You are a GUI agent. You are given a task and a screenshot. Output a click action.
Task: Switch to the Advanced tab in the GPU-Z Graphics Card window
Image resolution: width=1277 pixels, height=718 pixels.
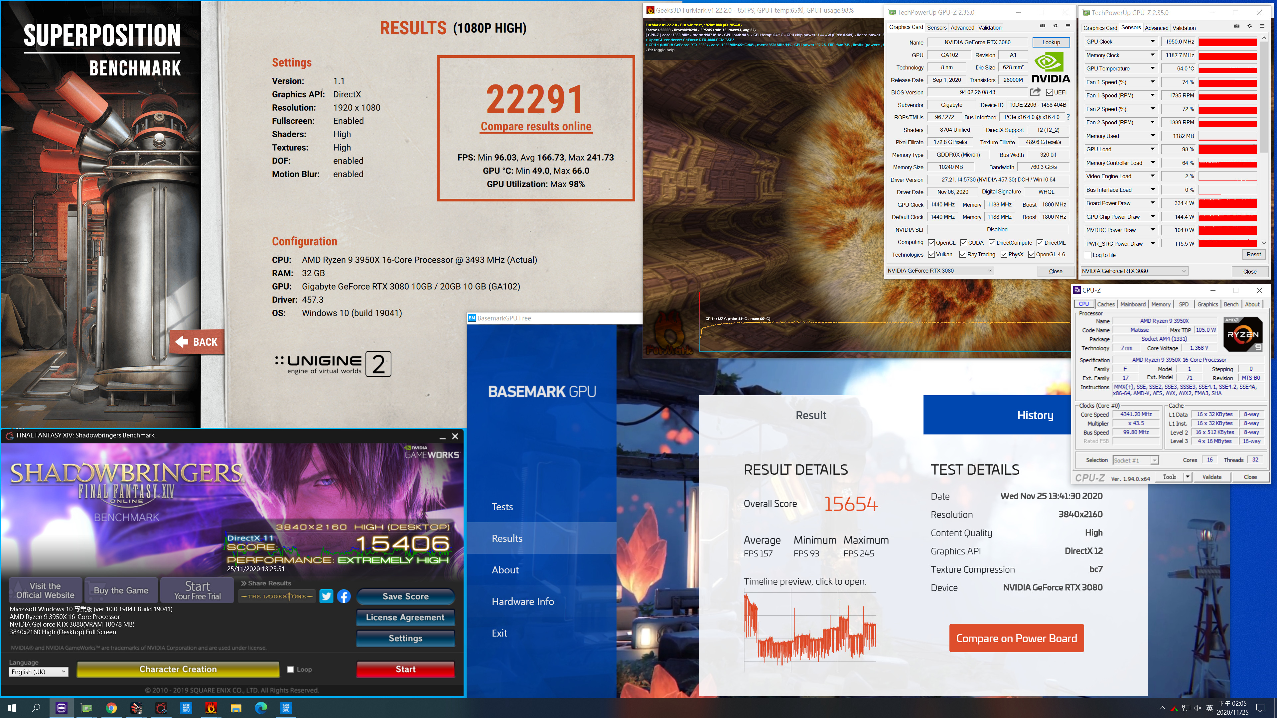point(962,28)
